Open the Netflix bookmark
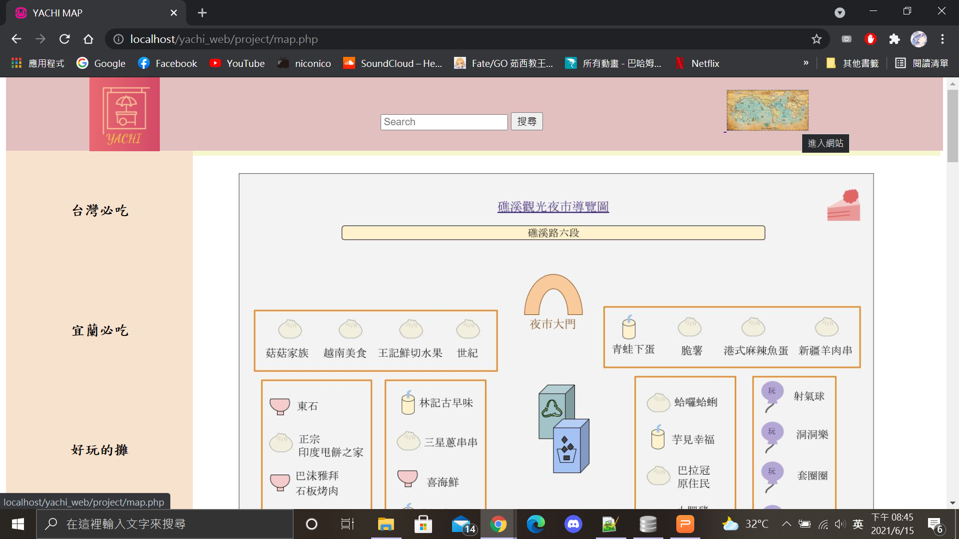This screenshot has height=539, width=959. click(x=697, y=63)
